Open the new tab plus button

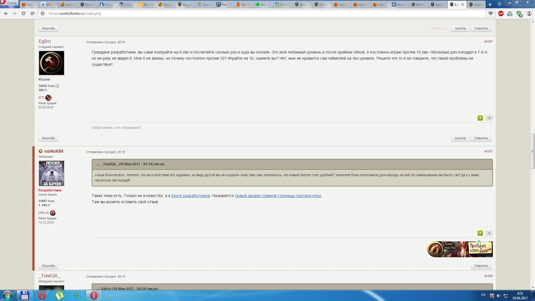[490, 5]
